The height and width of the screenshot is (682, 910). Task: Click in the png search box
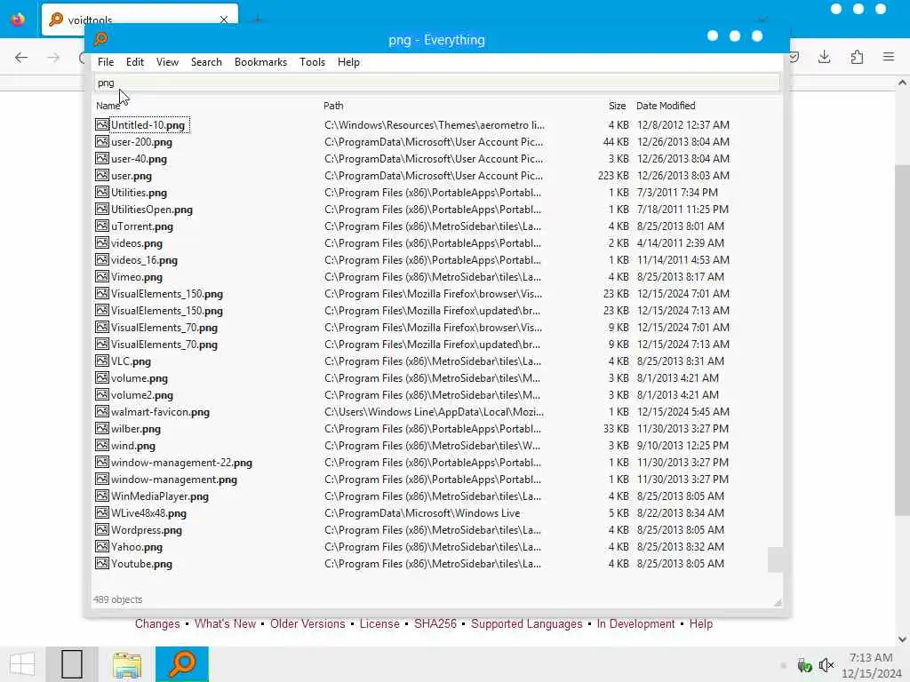[x=436, y=83]
